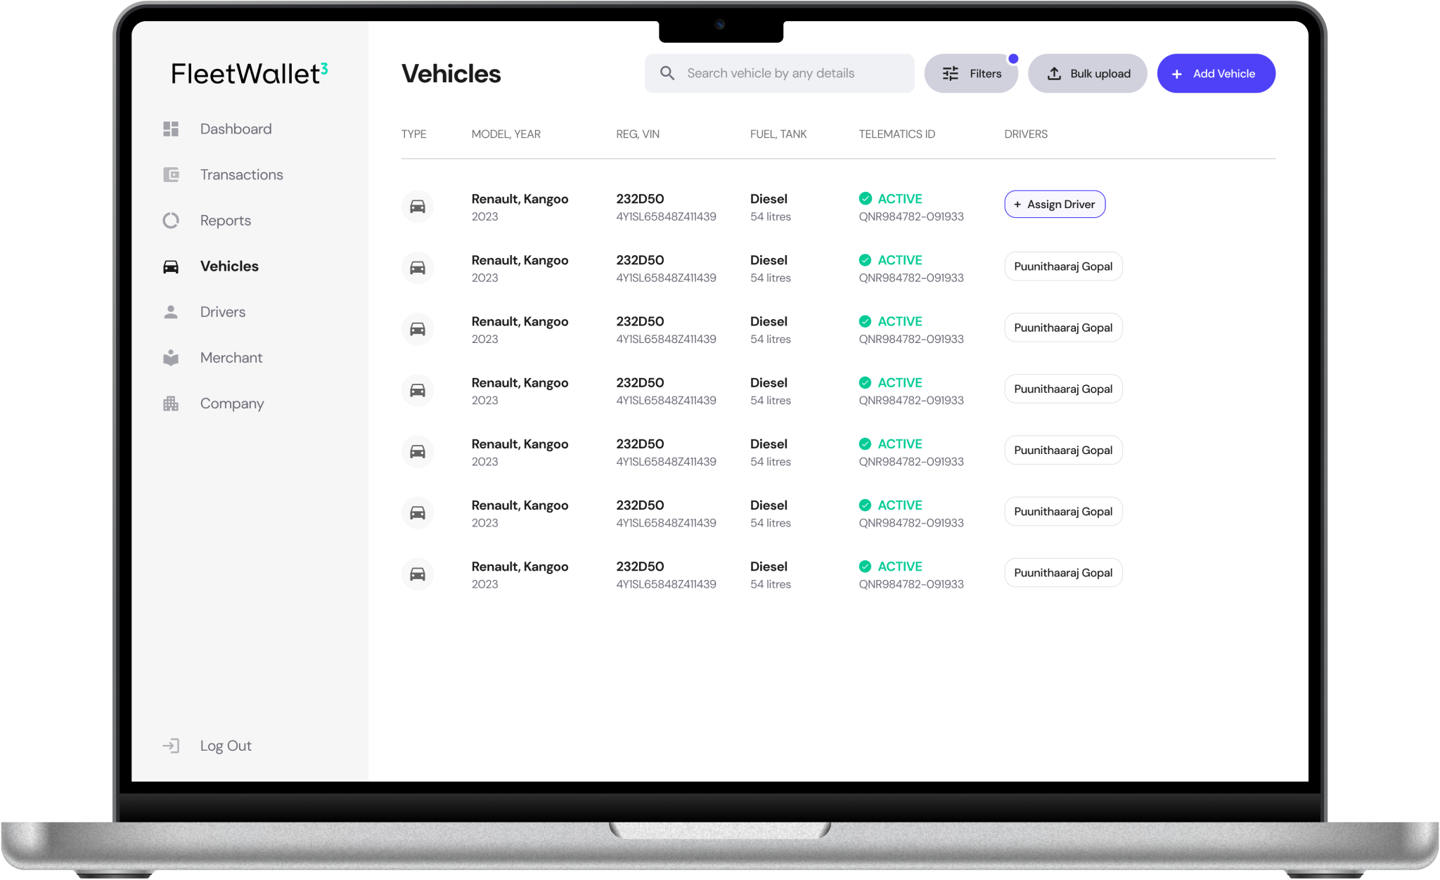Screen dimensions: 1440x880
Task: Click the plus icon on Add Vehicle
Action: coord(1177,74)
